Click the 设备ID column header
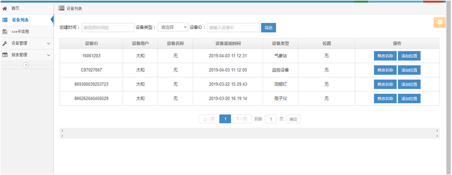The image size is (452, 175). [91, 44]
